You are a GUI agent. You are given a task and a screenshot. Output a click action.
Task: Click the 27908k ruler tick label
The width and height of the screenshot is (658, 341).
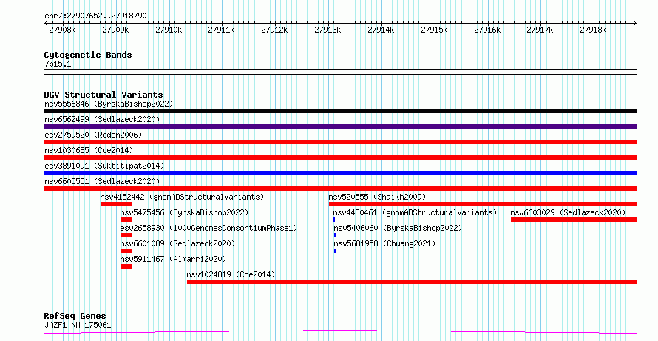click(62, 30)
